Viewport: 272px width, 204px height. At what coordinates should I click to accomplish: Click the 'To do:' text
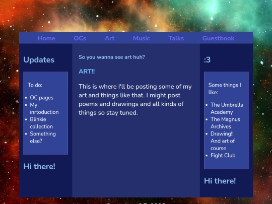click(35, 85)
